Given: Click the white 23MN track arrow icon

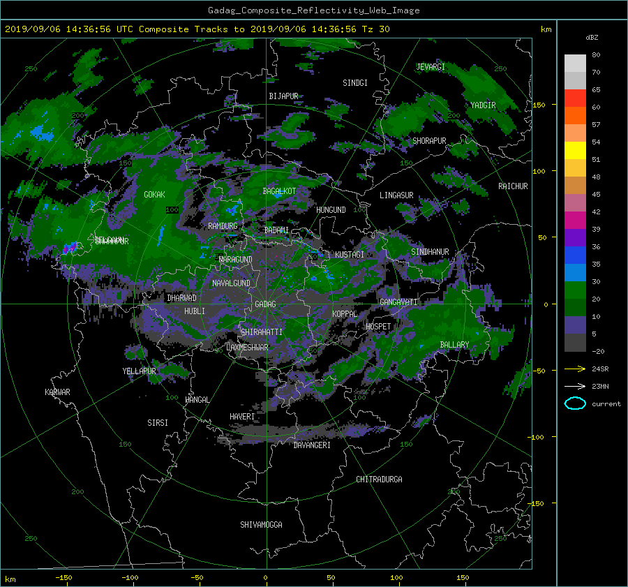Looking at the screenshot, I should [x=575, y=386].
